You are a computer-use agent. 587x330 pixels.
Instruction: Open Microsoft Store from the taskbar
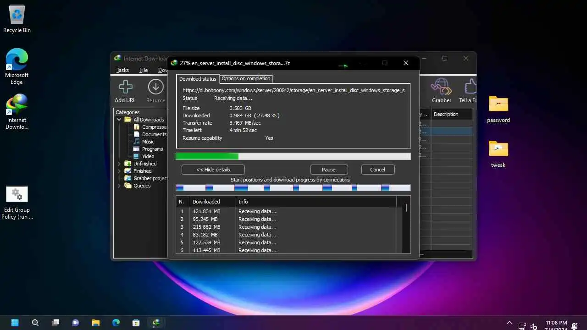[x=136, y=323]
